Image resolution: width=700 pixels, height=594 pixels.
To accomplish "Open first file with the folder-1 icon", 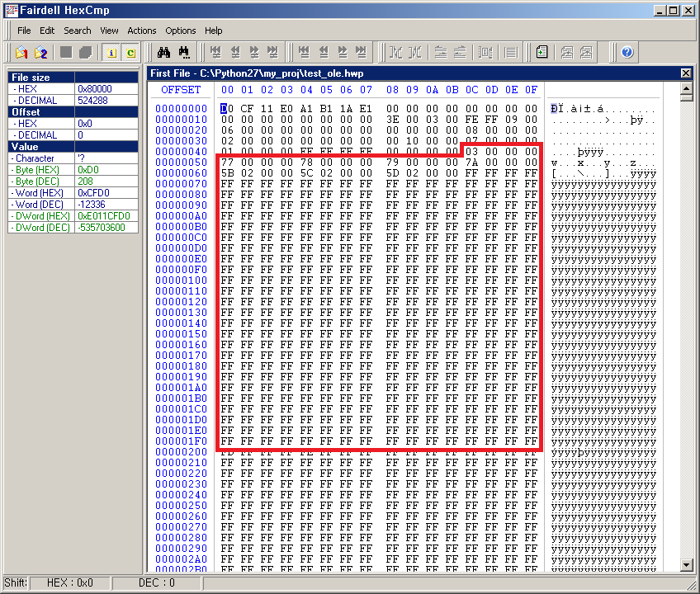I will [x=21, y=53].
